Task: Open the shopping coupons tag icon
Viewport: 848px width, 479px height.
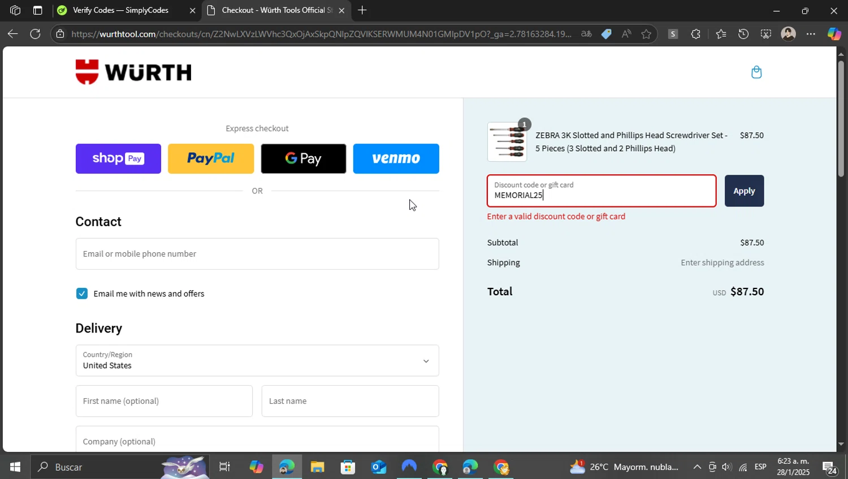Action: click(606, 34)
